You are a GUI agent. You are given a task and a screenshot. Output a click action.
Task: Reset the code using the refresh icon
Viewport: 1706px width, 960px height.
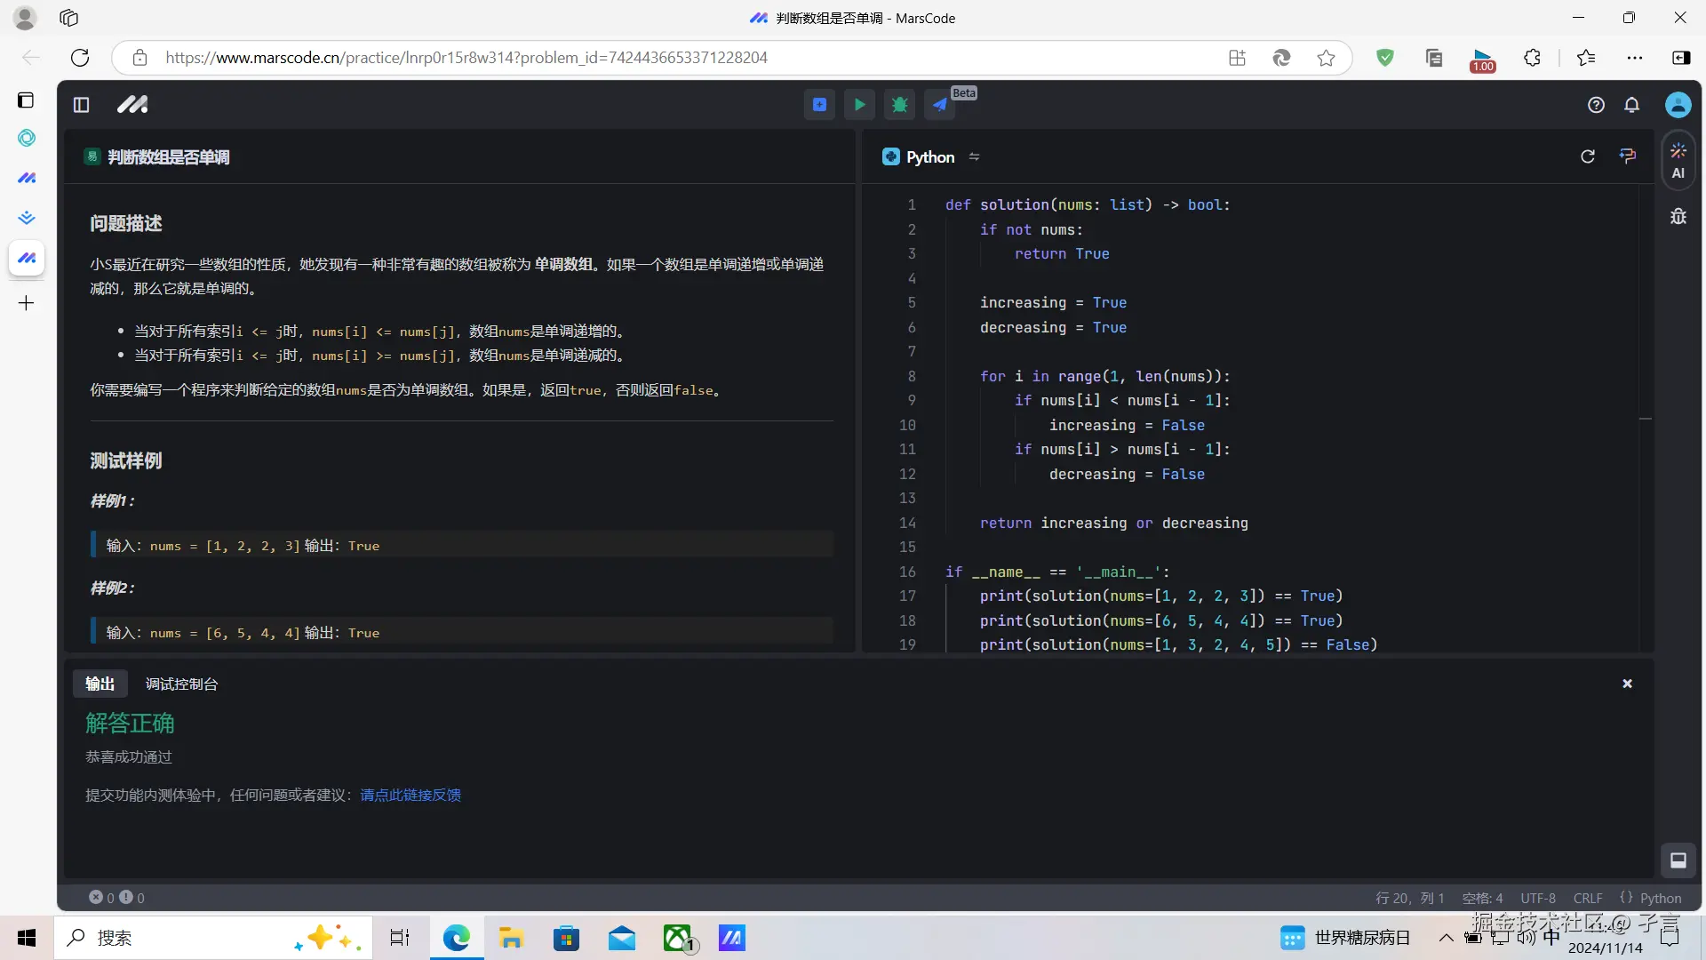tap(1588, 156)
